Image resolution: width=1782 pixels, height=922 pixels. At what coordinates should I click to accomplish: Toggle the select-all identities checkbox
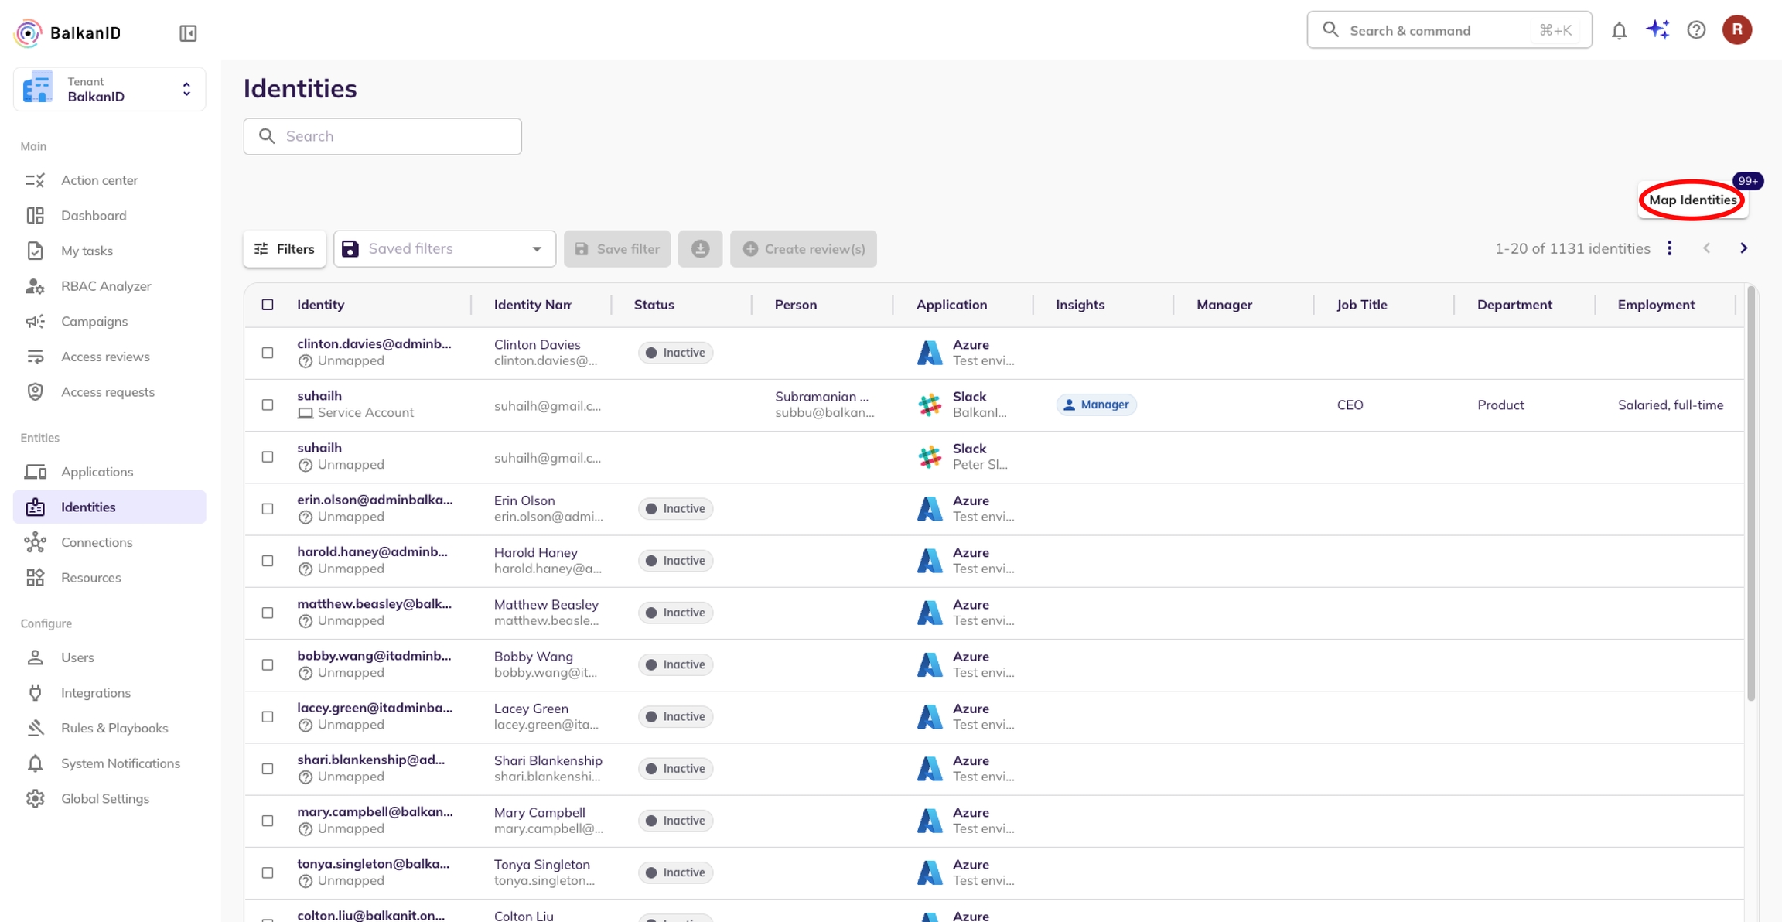click(x=268, y=305)
